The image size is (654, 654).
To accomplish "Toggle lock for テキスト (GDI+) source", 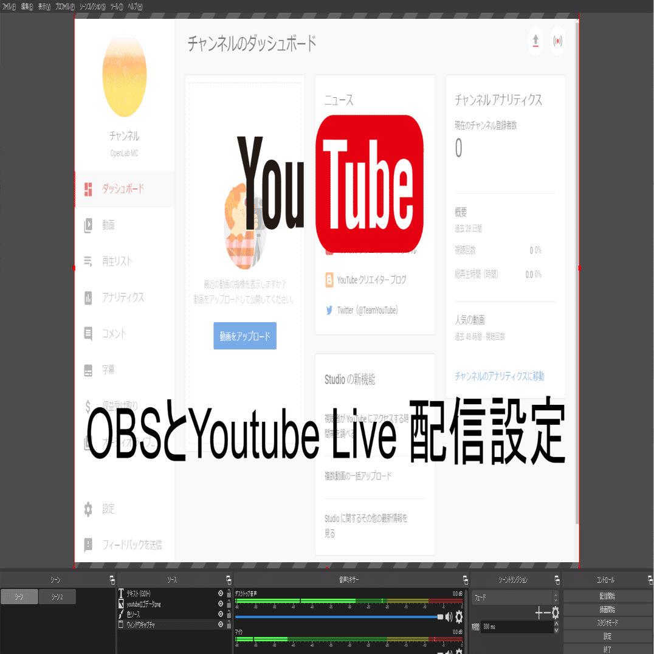I will 229,593.
